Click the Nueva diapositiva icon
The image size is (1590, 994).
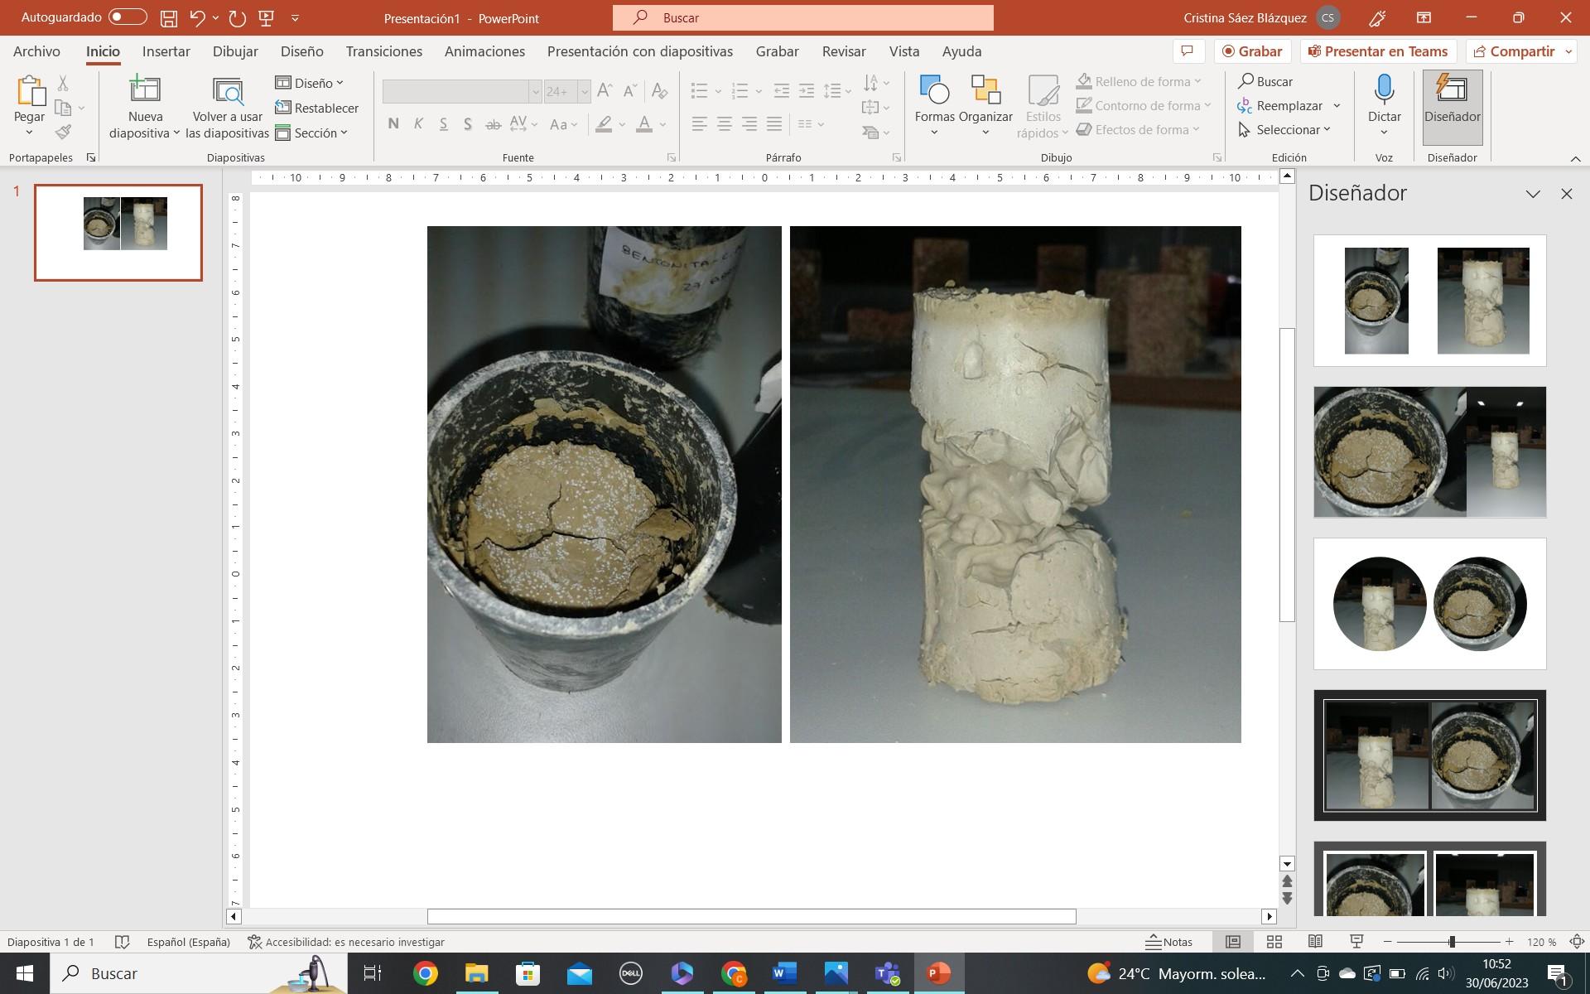pyautogui.click(x=145, y=89)
